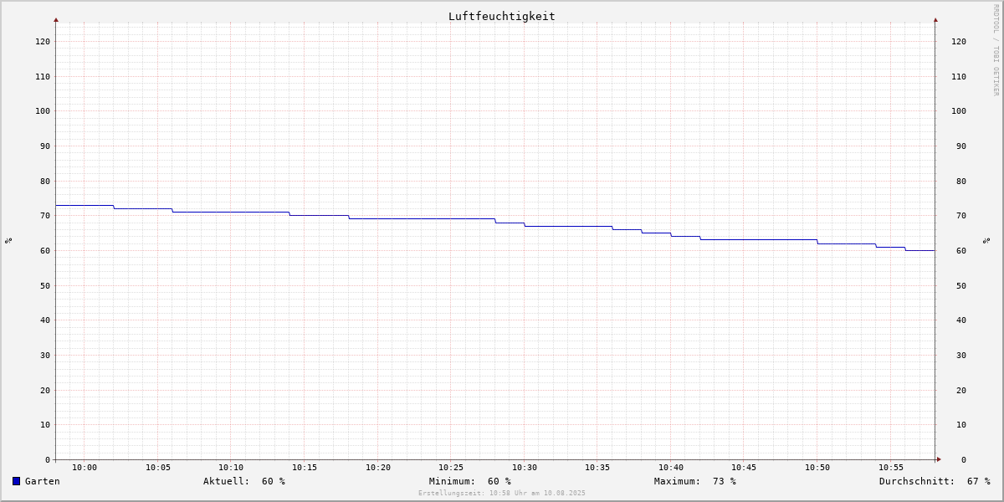Click the 10:00 time axis label
Viewport: 1004px width, 502px height.
pos(85,468)
